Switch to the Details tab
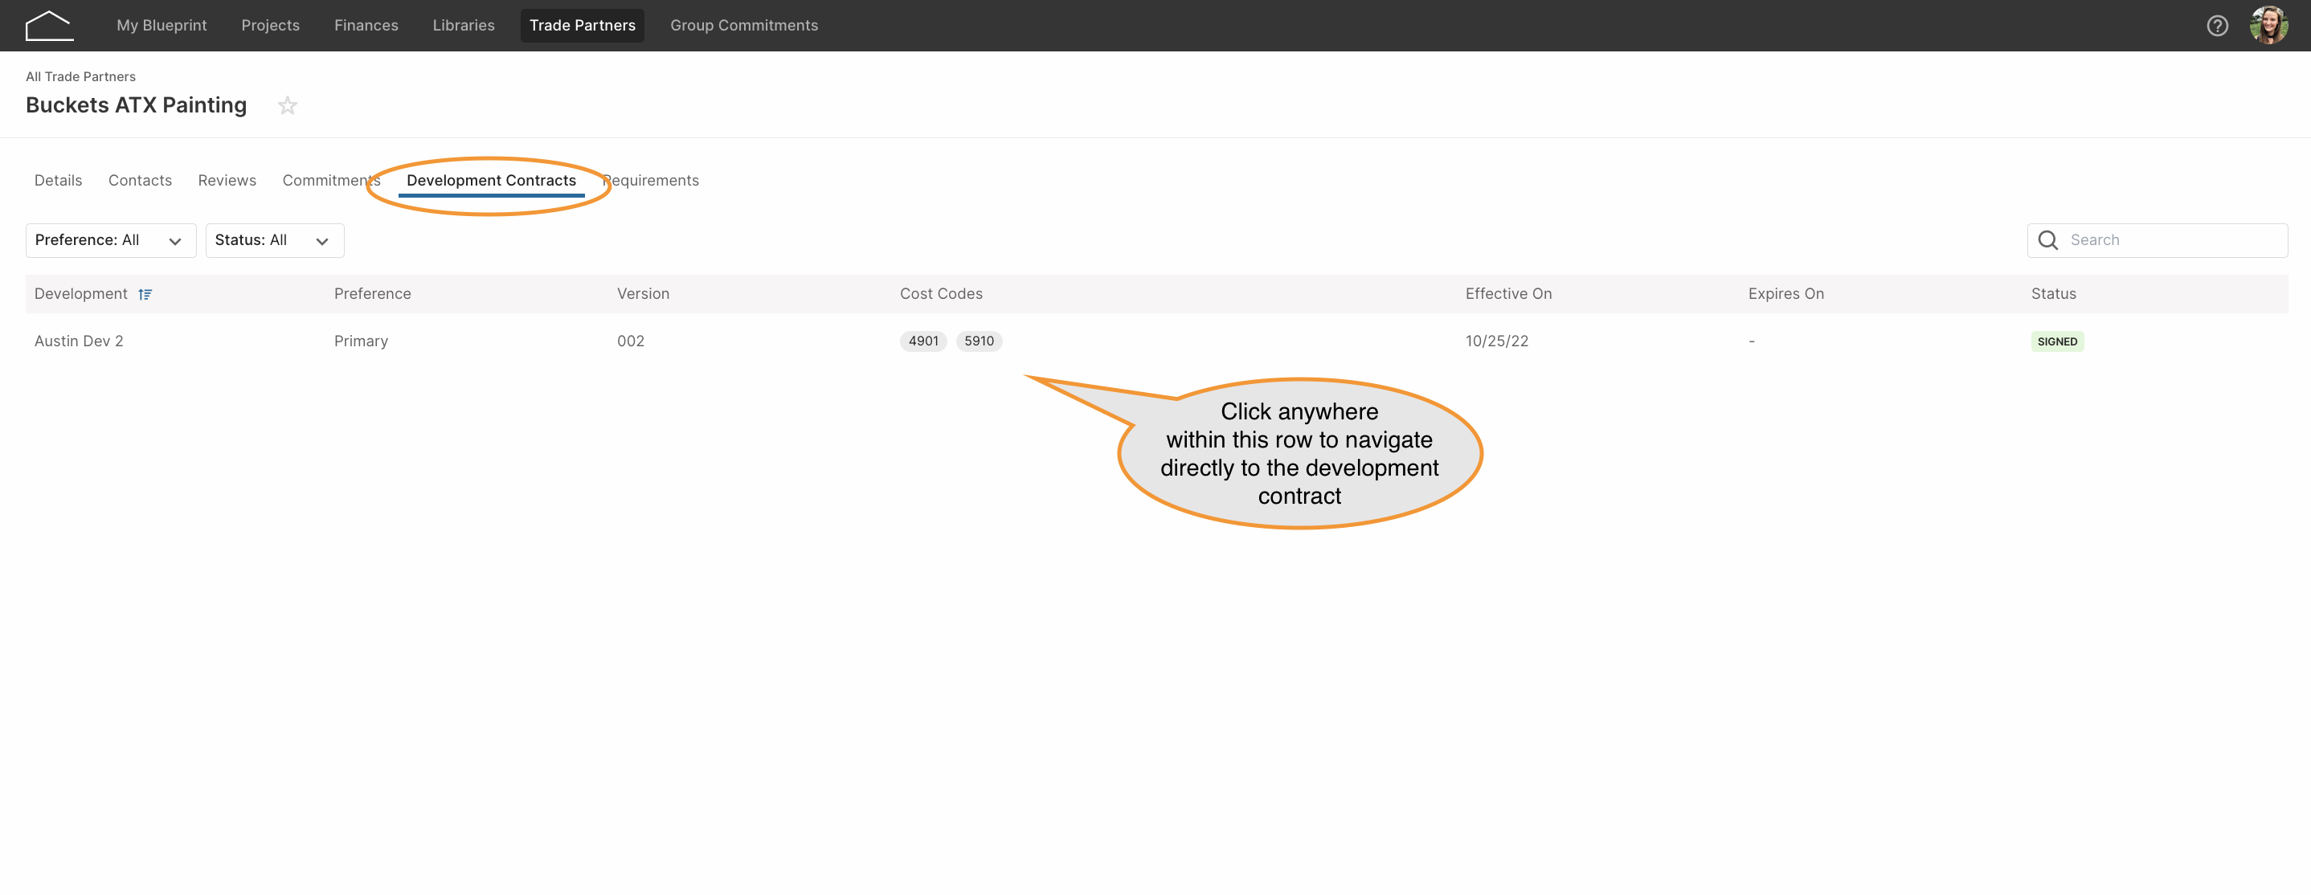This screenshot has width=2311, height=895. coord(59,180)
